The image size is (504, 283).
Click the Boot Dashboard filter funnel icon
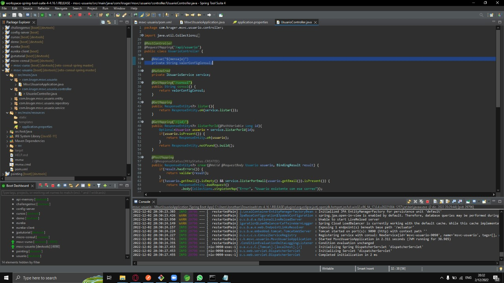99,186
